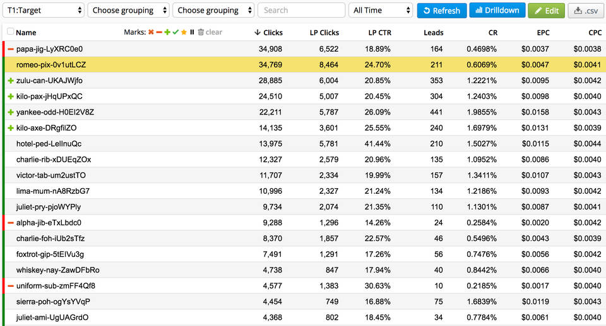Click plus mark on zulu-can-UKAJWjfo row
Screen dimensions: 606x326
point(10,81)
